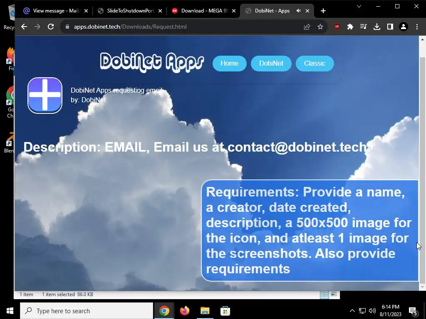Close the View message - Mail tab

pos(86,11)
